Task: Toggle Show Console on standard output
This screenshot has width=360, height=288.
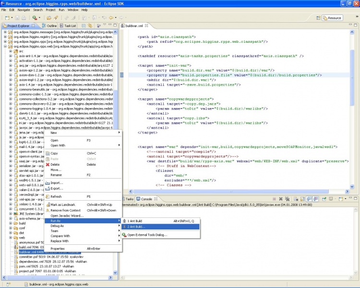Action: click(x=309, y=199)
